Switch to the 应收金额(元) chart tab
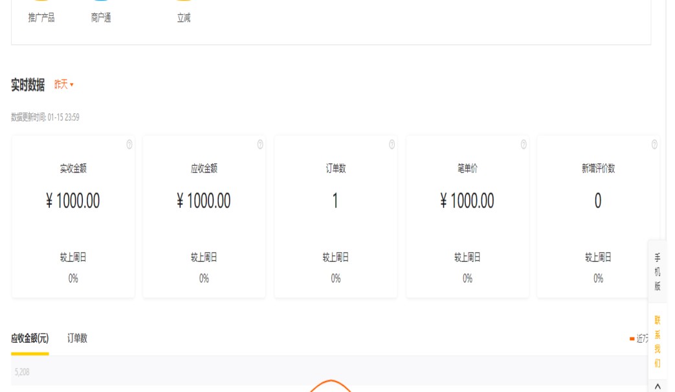 click(30, 338)
